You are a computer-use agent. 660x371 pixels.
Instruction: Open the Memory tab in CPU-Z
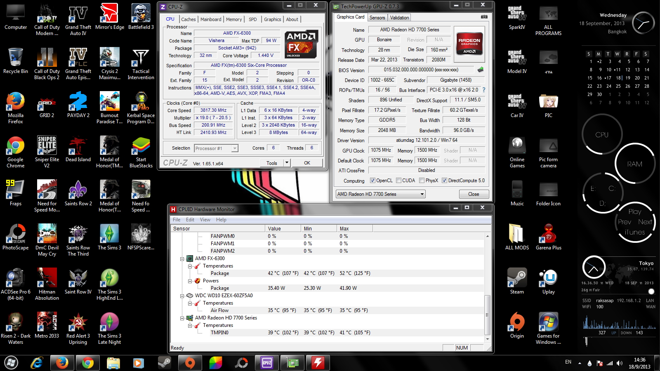click(x=234, y=19)
